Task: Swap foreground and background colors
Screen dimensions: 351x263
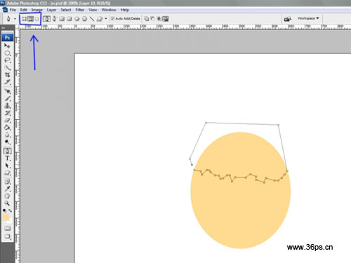Action: tap(10, 210)
